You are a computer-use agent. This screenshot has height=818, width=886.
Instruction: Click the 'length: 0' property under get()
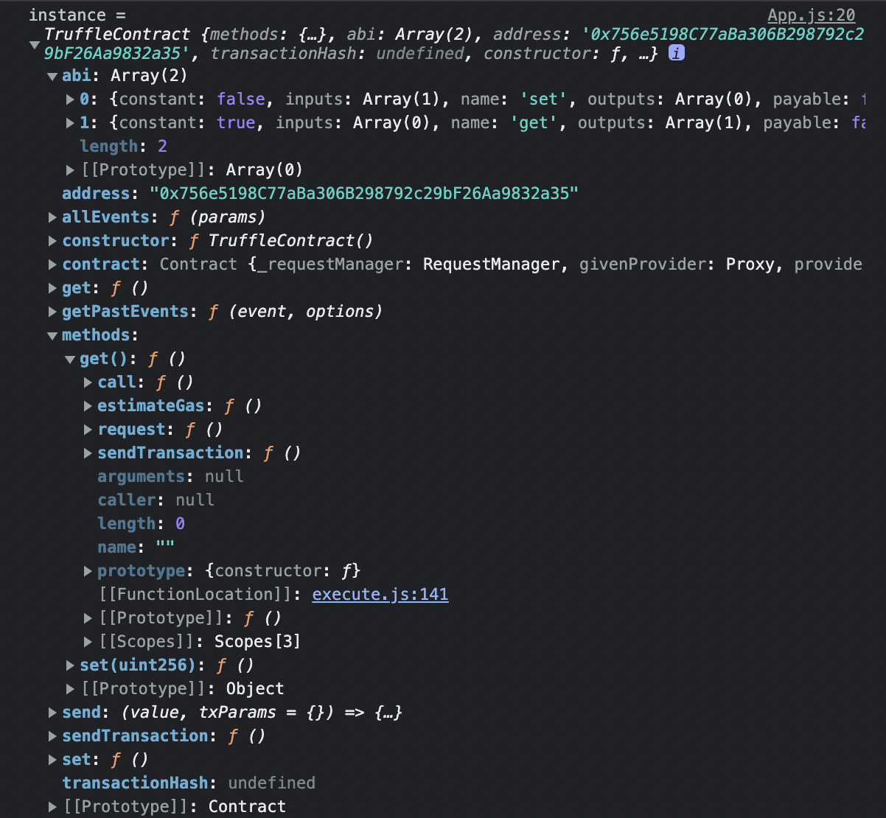pos(142,523)
